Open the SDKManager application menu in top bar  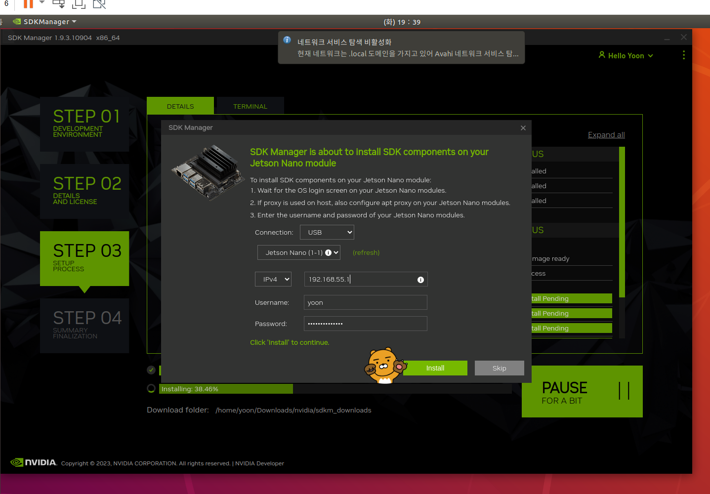coord(45,22)
